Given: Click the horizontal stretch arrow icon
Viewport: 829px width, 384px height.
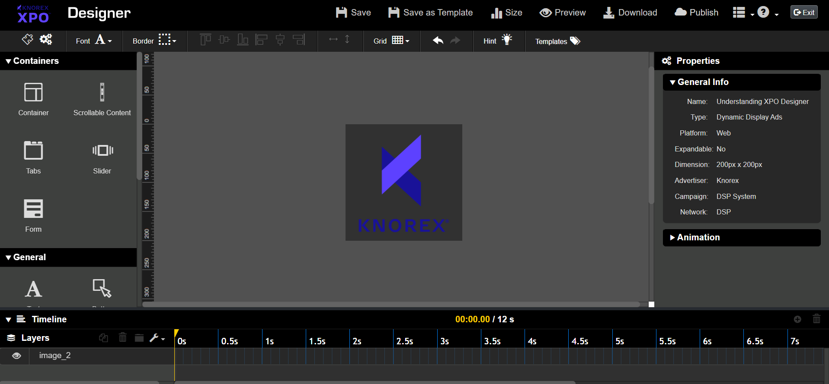Looking at the screenshot, I should (333, 39).
